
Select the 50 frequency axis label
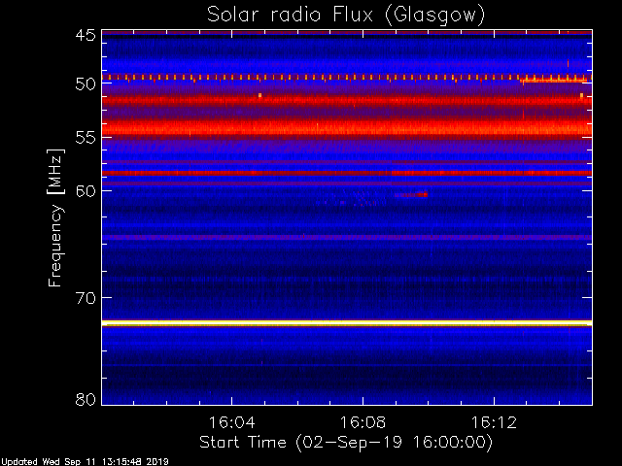pyautogui.click(x=86, y=83)
